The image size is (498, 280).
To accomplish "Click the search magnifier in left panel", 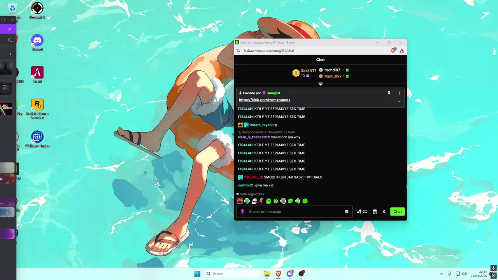I will coord(10,40).
